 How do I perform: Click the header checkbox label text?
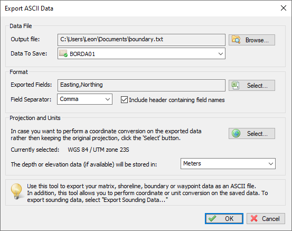point(177,100)
